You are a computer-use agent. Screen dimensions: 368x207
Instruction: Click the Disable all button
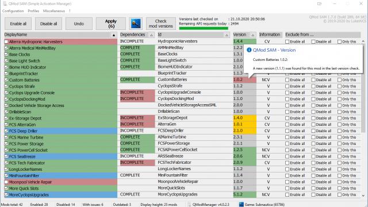click(x=48, y=24)
